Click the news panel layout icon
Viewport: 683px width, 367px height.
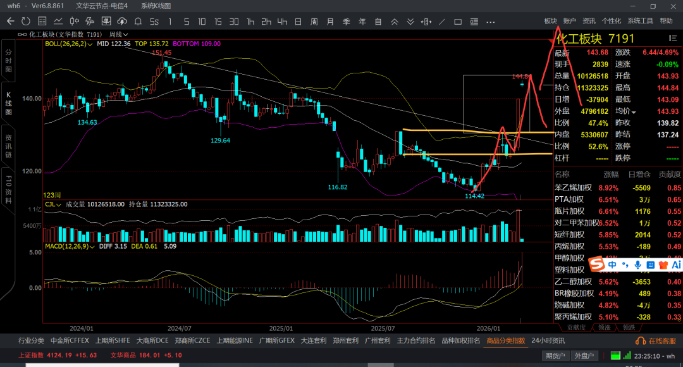(x=474, y=22)
